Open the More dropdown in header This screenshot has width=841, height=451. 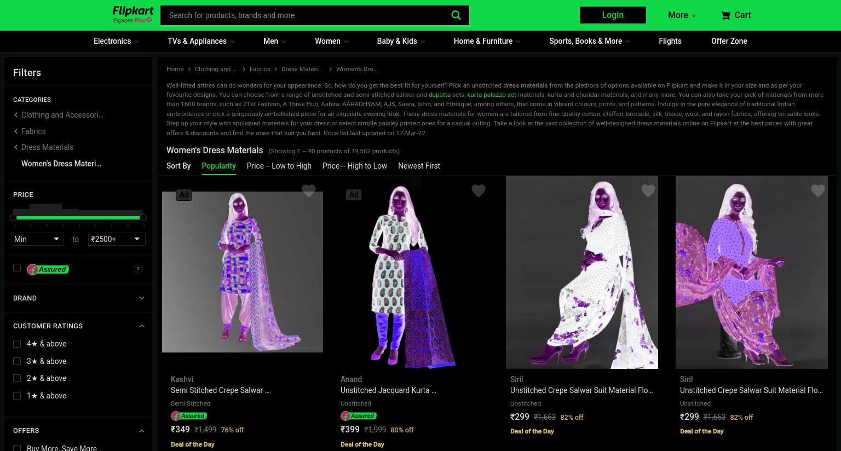coord(682,15)
